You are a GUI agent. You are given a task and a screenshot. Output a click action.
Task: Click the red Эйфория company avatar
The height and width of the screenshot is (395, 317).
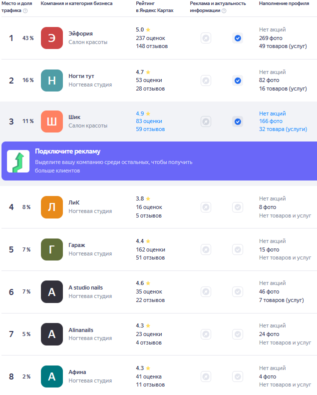[x=52, y=38]
